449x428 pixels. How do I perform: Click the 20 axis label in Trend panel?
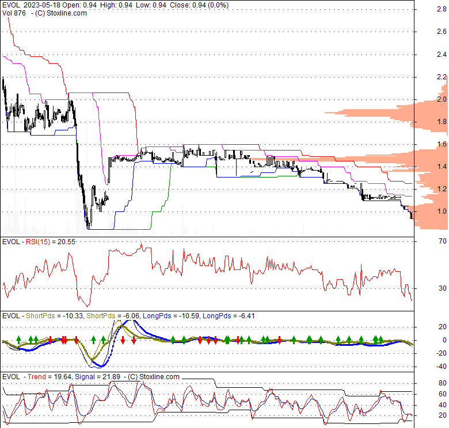pyautogui.click(x=443, y=415)
